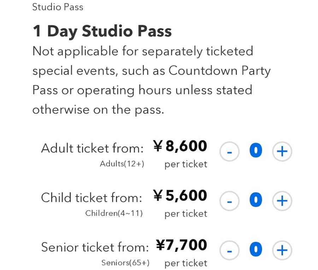Decrease the Child ticket quantity
This screenshot has height=270, width=318.
229,201
